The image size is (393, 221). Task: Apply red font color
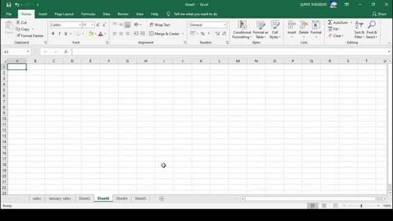tap(101, 34)
